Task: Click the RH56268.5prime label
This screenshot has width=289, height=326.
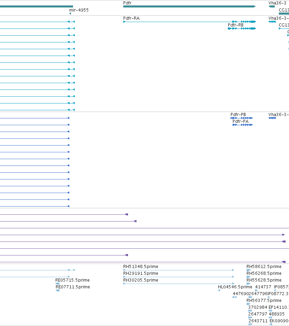Action: point(264,273)
